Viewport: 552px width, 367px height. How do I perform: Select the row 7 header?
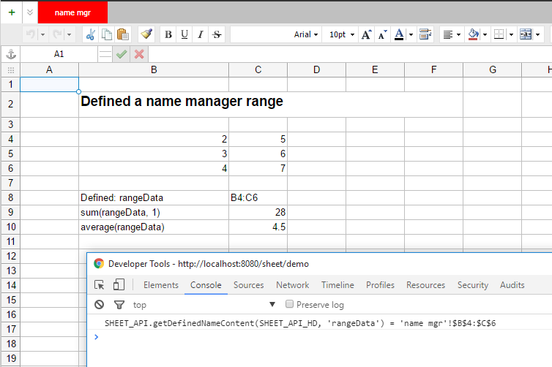pyautogui.click(x=10, y=183)
